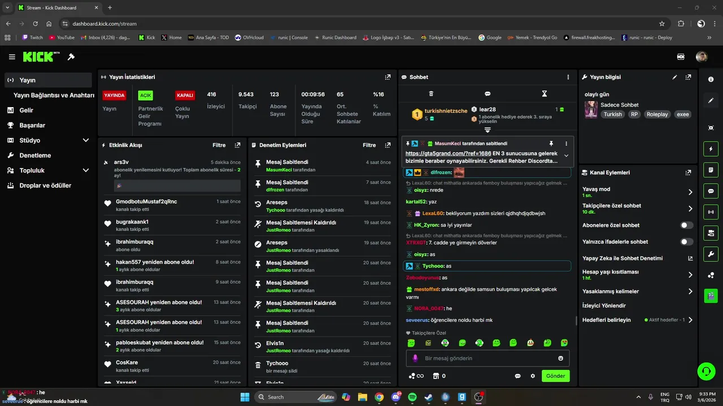Click the info icon in right sidebar

(x=711, y=80)
